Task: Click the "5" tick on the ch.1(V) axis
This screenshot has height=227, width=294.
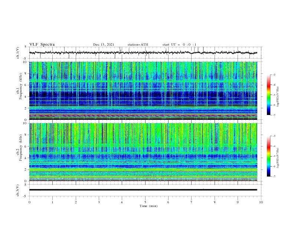Action: coord(26,47)
